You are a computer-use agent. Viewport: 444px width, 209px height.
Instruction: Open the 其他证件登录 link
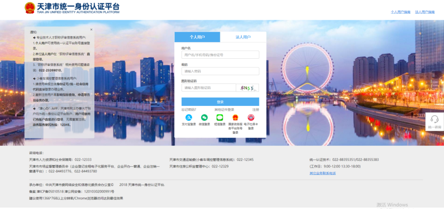tap(224, 110)
